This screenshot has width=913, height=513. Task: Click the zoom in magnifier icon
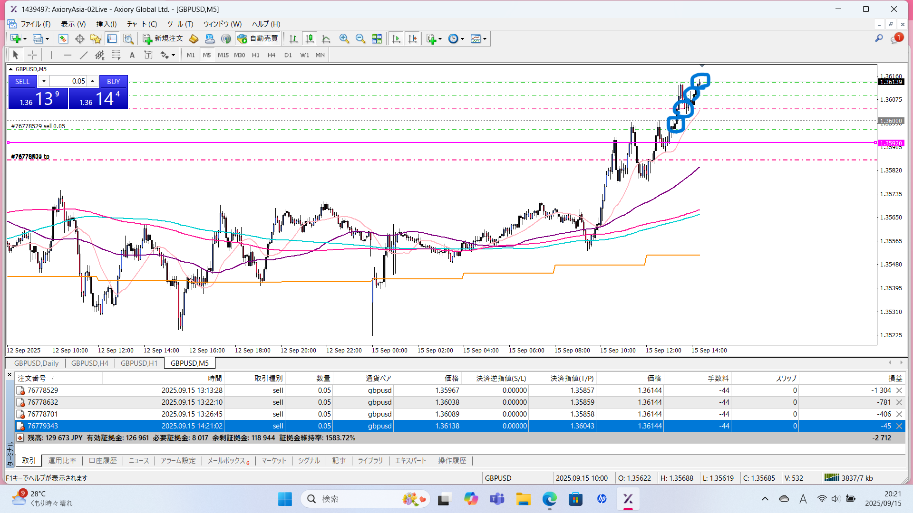[344, 39]
